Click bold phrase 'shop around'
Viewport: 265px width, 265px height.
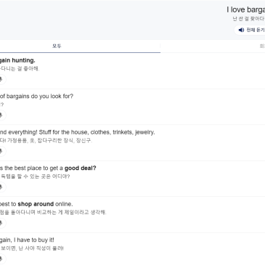36,204
